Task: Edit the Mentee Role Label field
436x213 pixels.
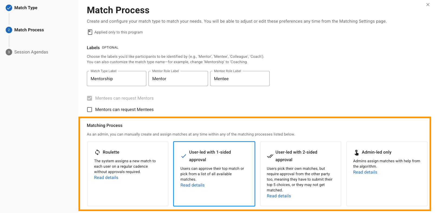Action: (x=240, y=79)
